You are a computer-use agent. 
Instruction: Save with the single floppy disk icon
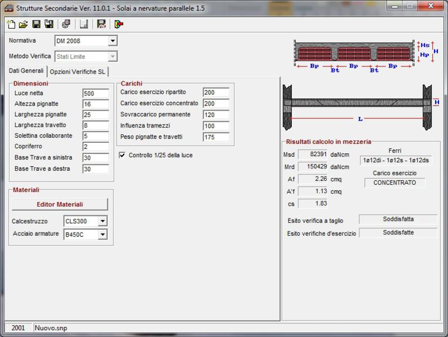(37, 24)
